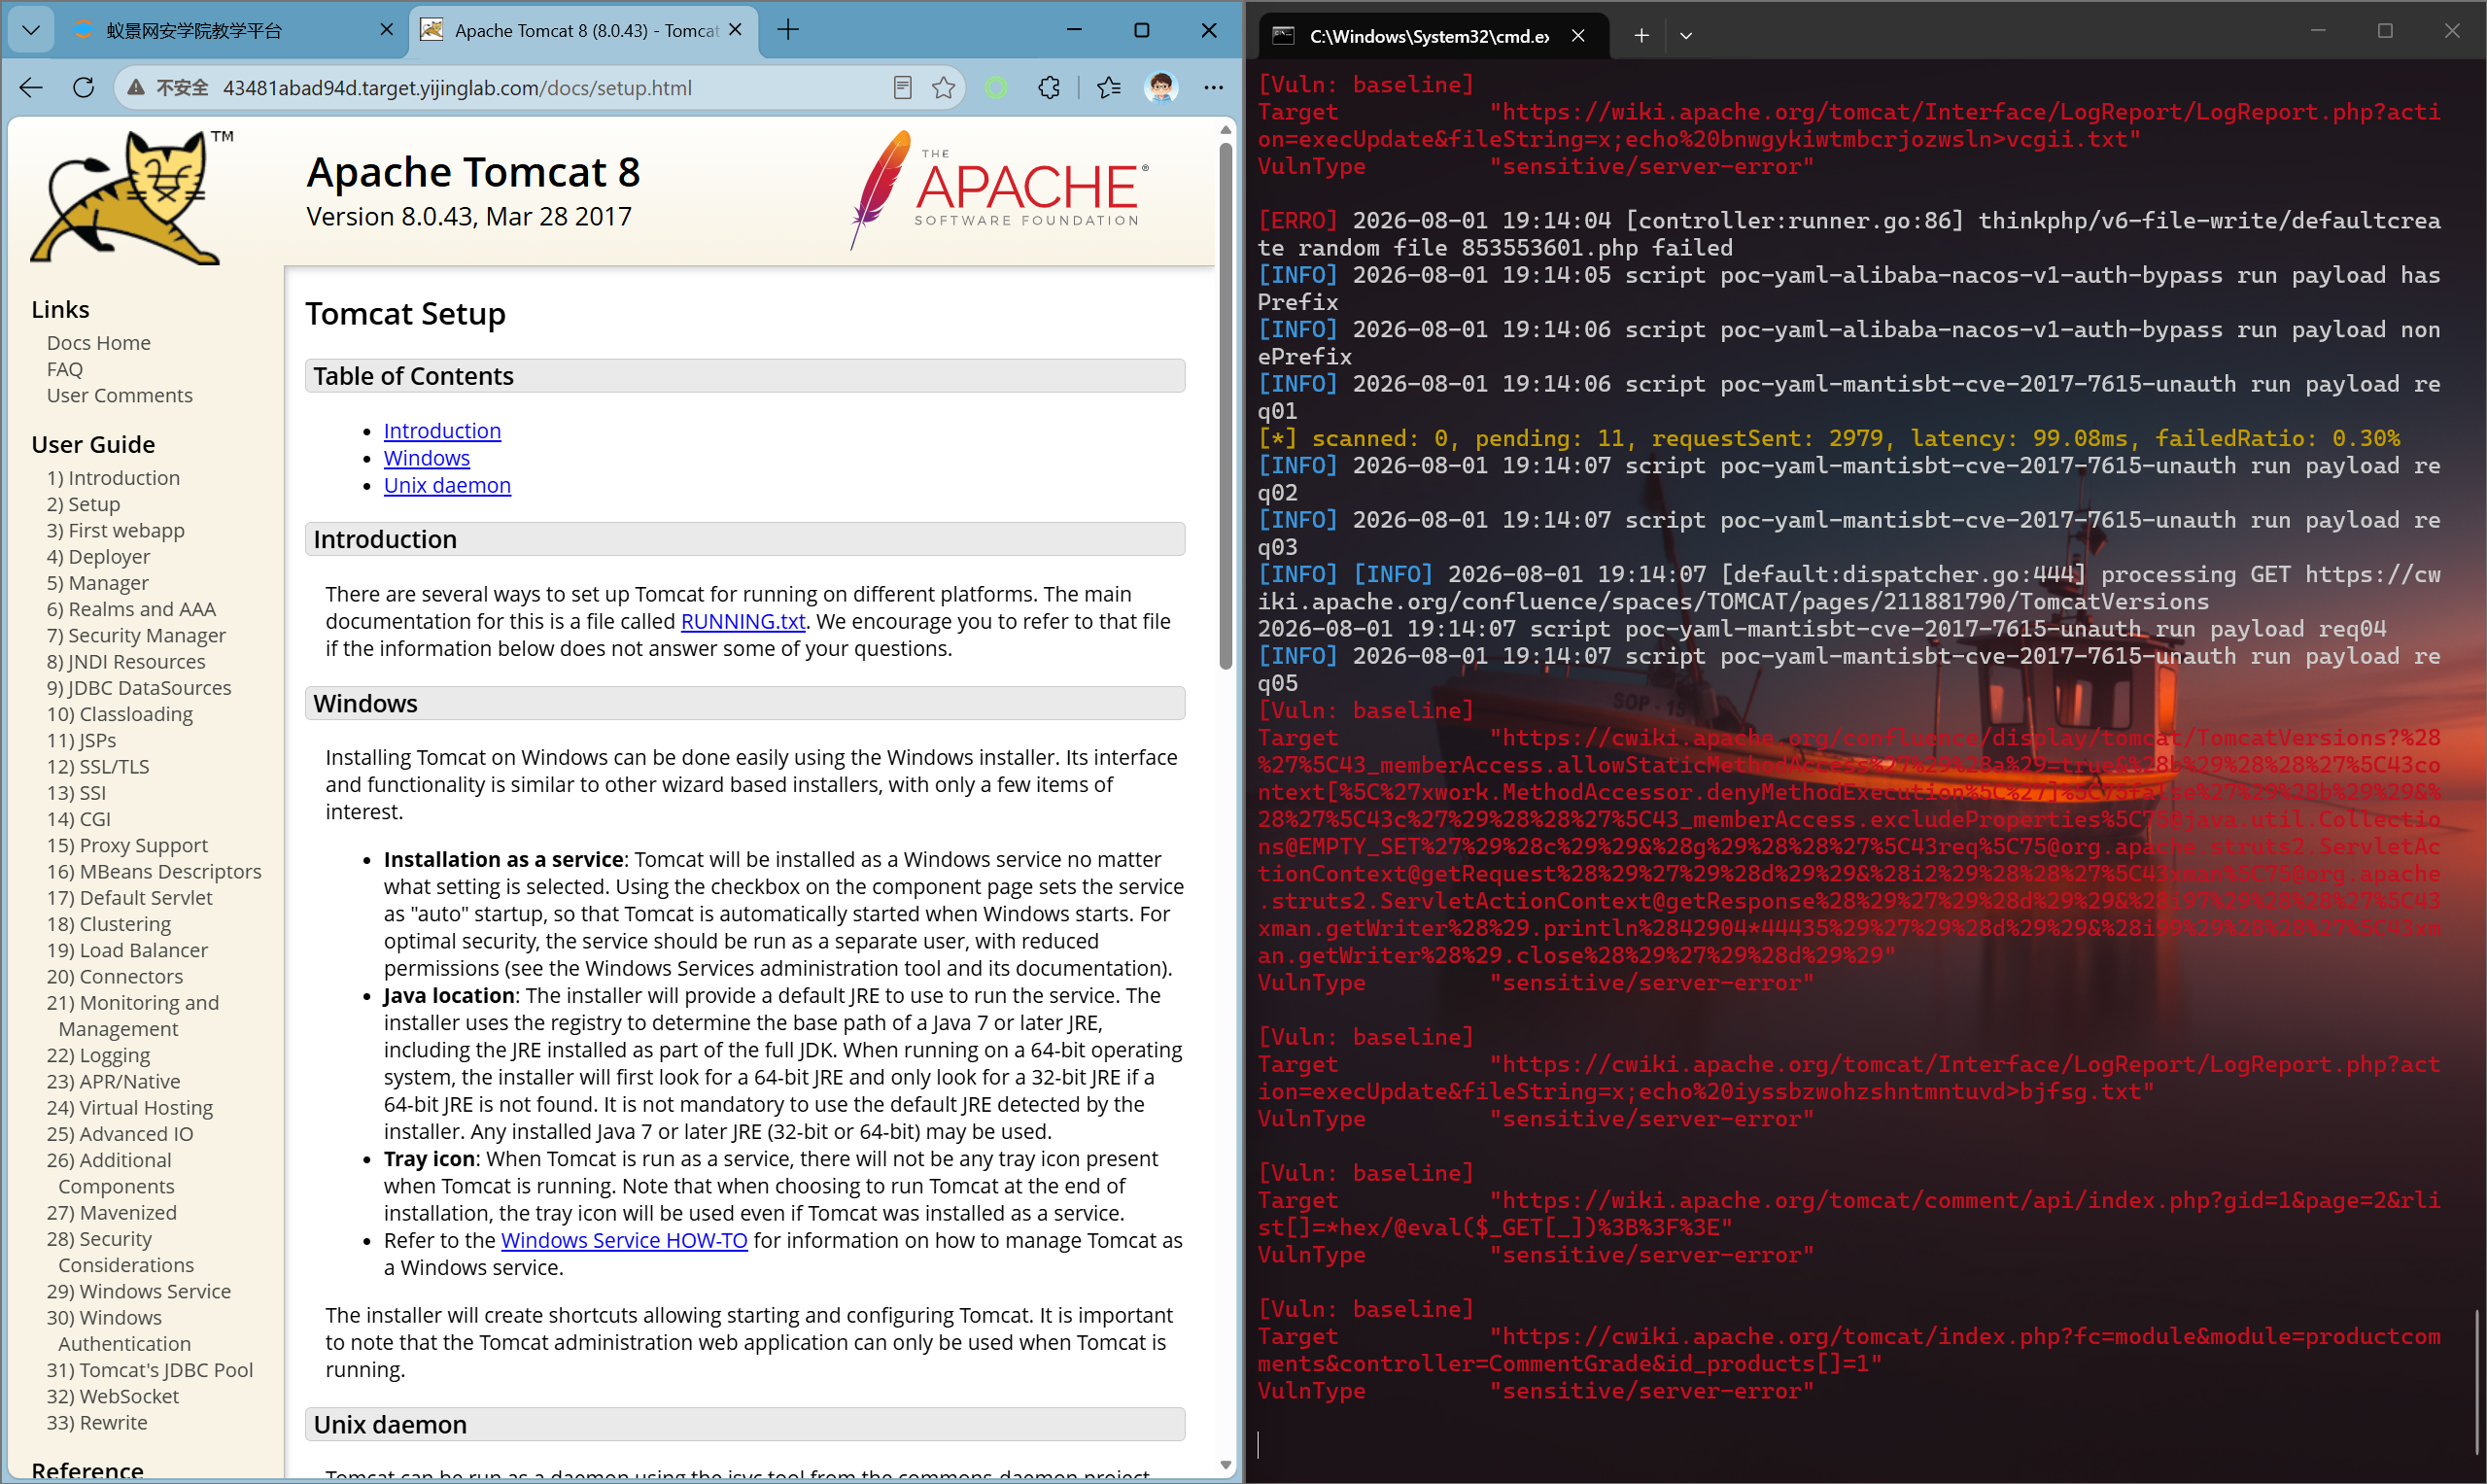Viewport: 2487px width, 1484px height.
Task: Open the browser tab search chevron
Action: pyautogui.click(x=31, y=30)
